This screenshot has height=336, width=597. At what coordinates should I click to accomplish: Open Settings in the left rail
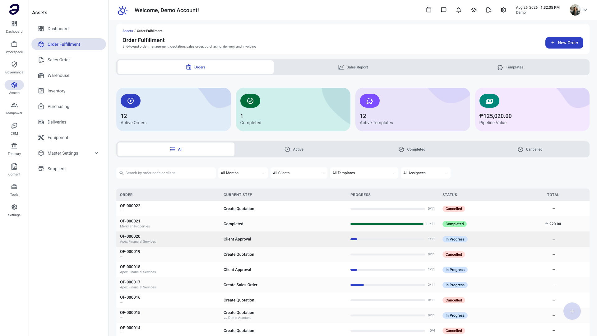14,210
